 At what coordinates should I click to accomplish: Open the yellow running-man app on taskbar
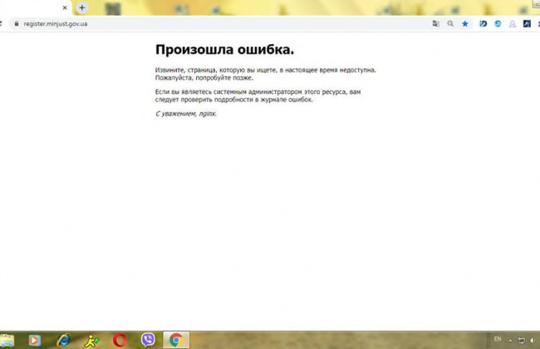[91, 341]
